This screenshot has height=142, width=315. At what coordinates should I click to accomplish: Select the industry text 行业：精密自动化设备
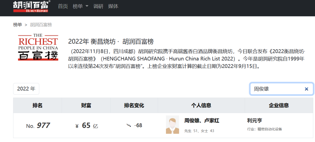tap(265, 129)
